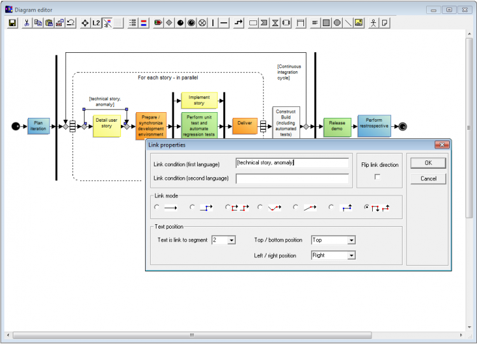Image resolution: width=477 pixels, height=344 pixels.
Task: Click the list lines toolbar icon
Action: tap(133, 23)
